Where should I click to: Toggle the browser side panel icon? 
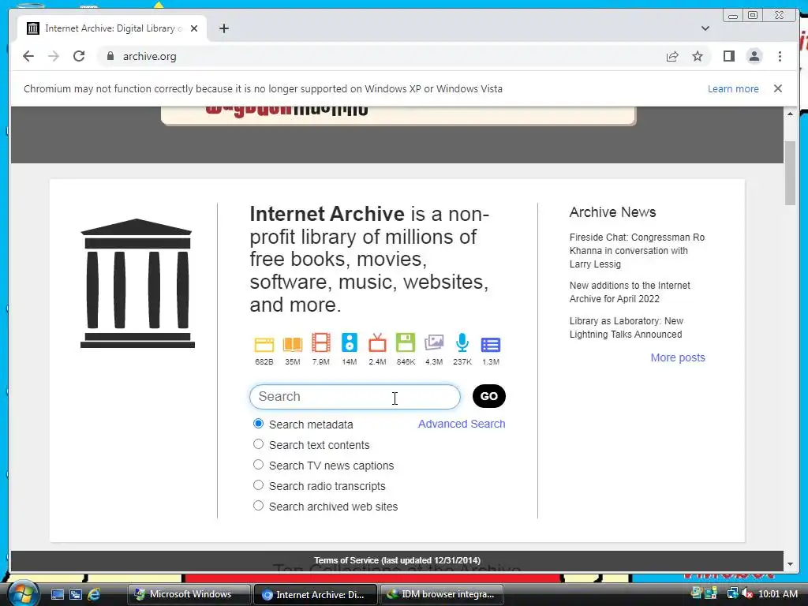click(x=728, y=56)
